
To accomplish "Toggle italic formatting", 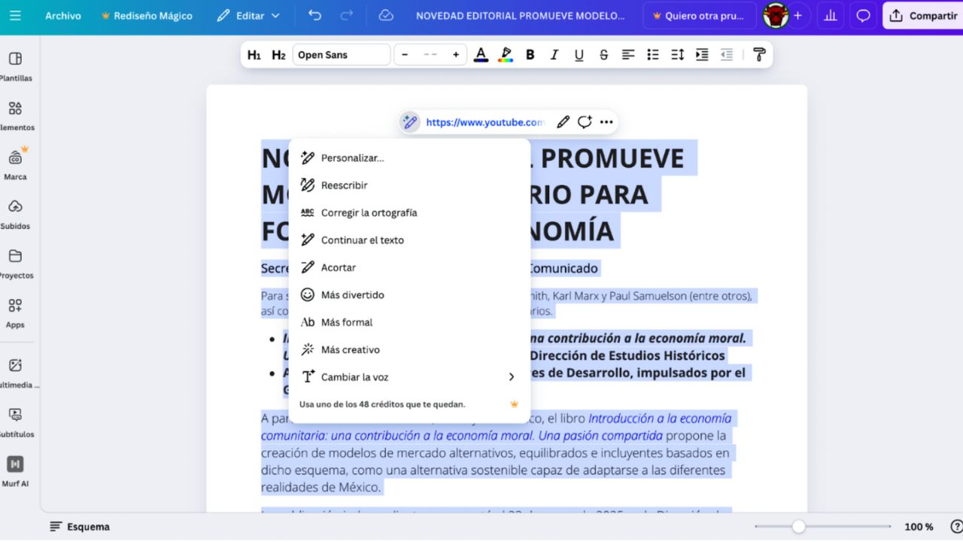I will [554, 55].
